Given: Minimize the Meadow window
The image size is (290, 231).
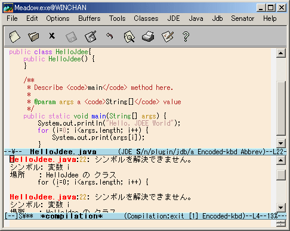Looking at the screenshot, I should 261,8.
